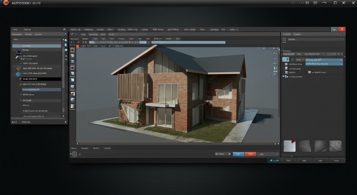
Task: Click the wrench icon atop the right material panel
Action: (x=337, y=34)
